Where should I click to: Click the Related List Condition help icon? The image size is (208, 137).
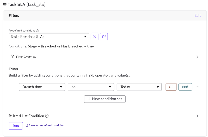pos(47,116)
